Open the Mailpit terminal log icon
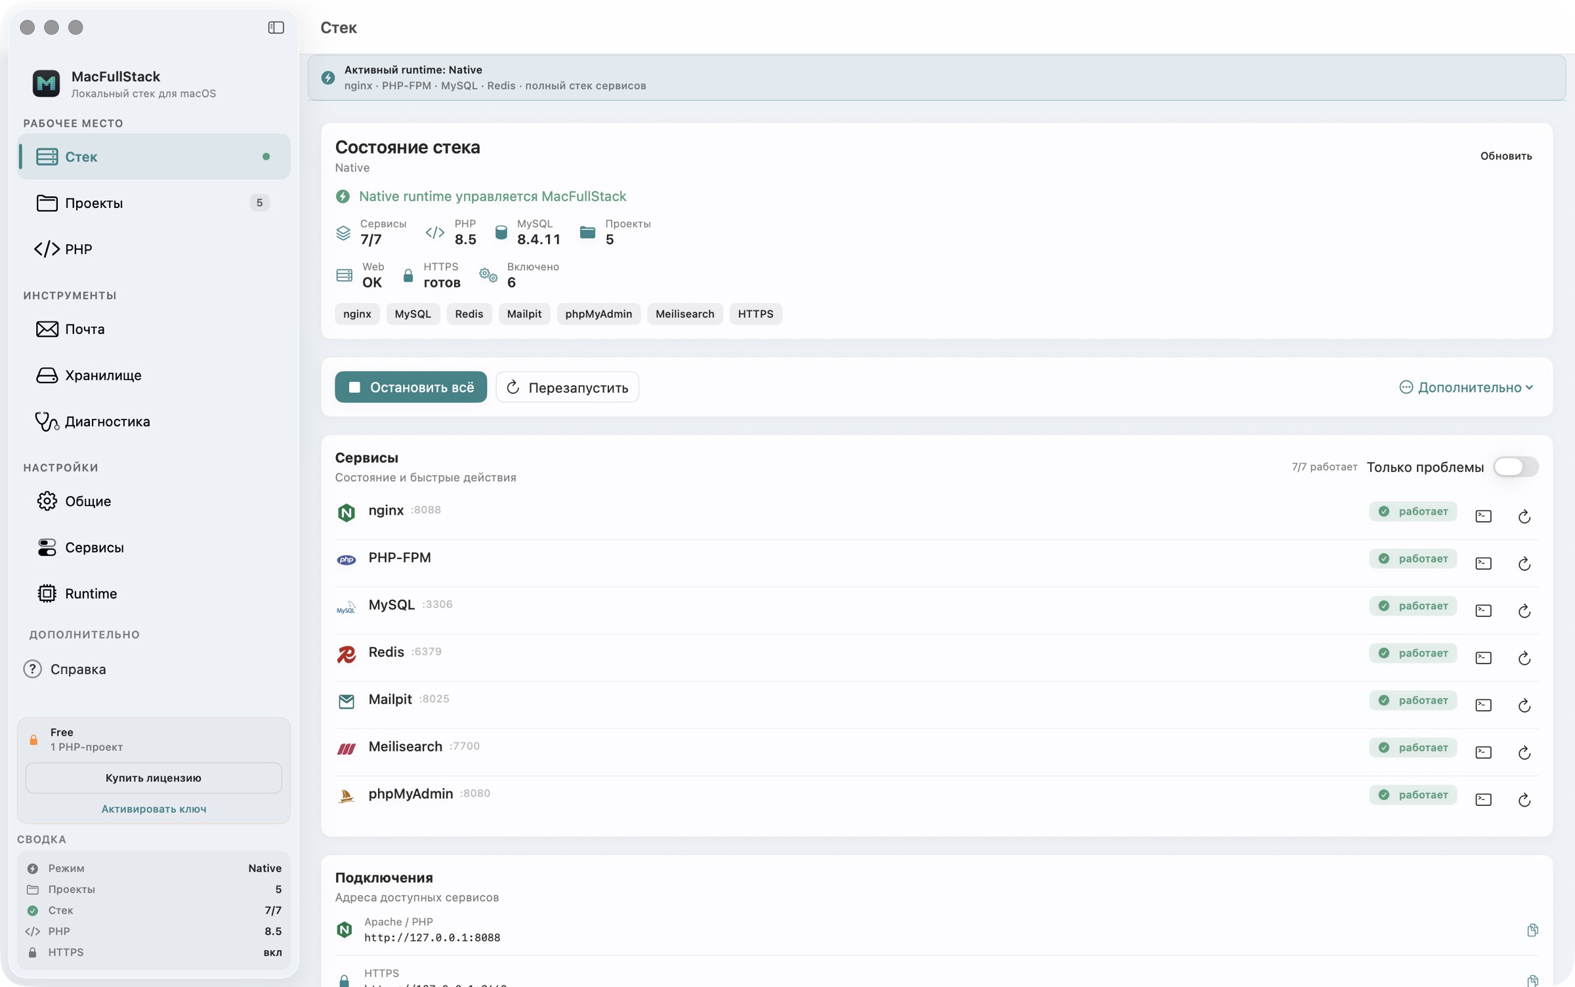Image resolution: width=1575 pixels, height=987 pixels. tap(1483, 705)
